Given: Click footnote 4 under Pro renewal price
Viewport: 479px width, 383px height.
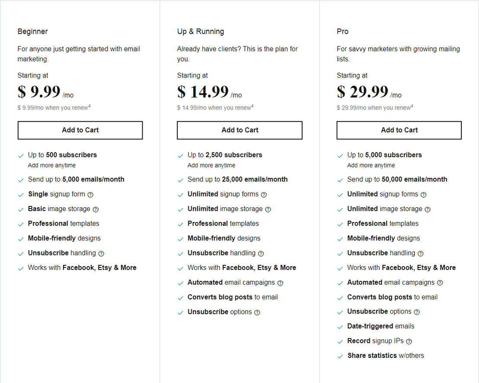Looking at the screenshot, I should pos(412,106).
